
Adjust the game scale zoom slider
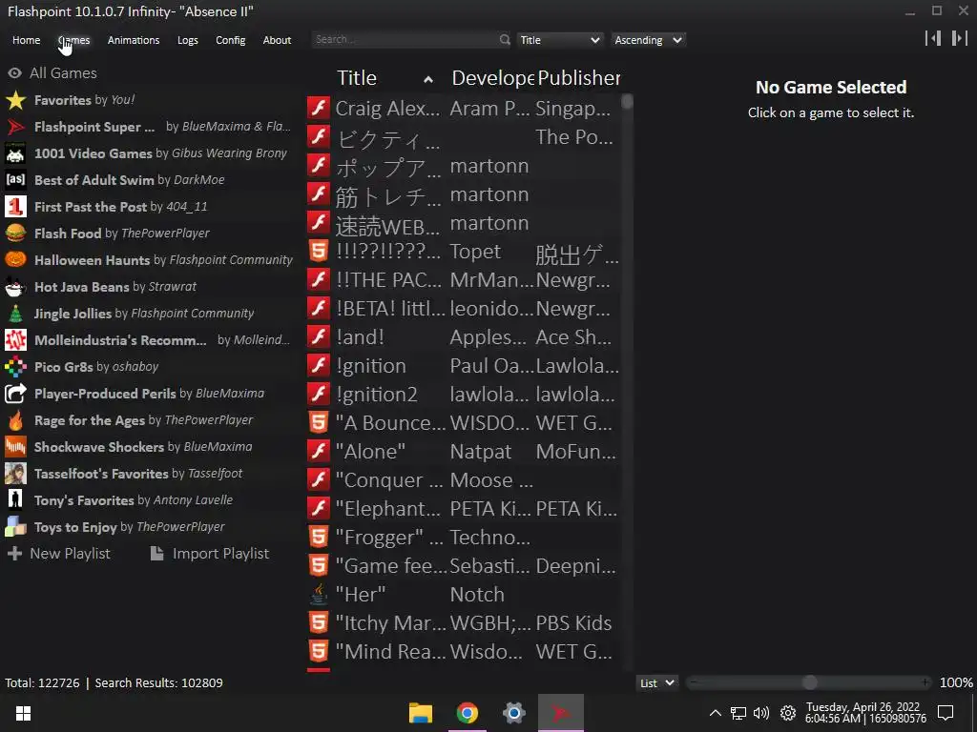[x=809, y=682]
